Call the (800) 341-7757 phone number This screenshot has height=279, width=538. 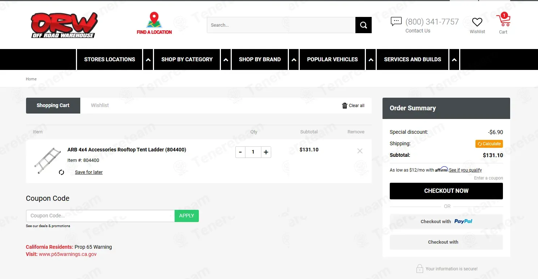432,22
